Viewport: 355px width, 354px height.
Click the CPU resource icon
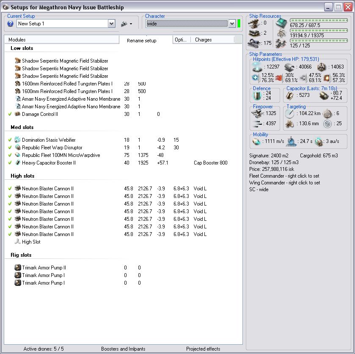[x=281, y=23]
